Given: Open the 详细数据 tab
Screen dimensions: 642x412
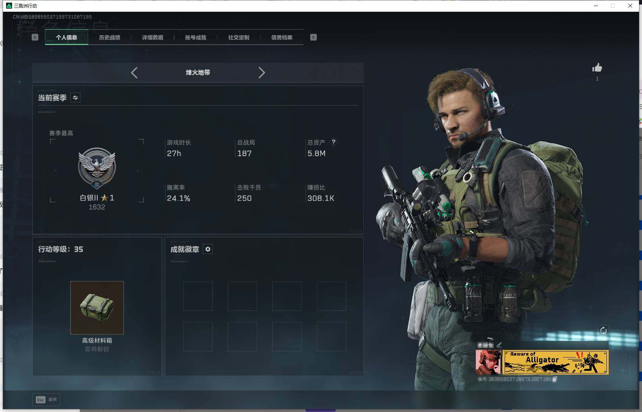Looking at the screenshot, I should [x=153, y=37].
